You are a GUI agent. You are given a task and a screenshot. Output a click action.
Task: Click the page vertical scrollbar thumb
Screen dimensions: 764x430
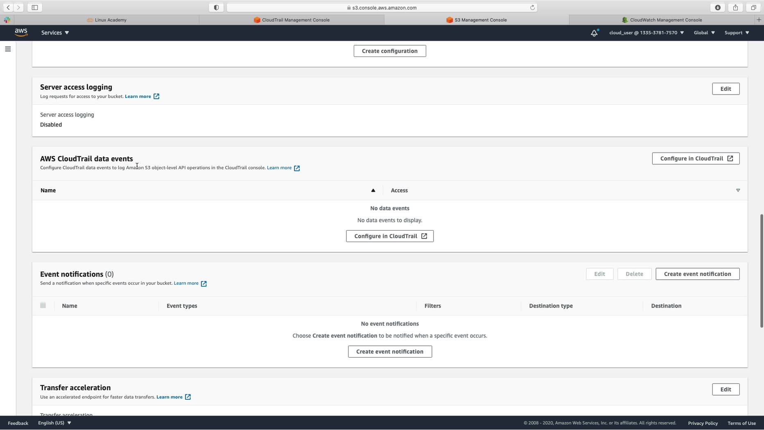click(x=762, y=270)
